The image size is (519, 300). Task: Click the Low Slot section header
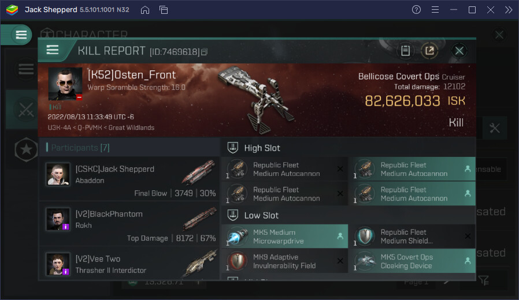click(261, 215)
